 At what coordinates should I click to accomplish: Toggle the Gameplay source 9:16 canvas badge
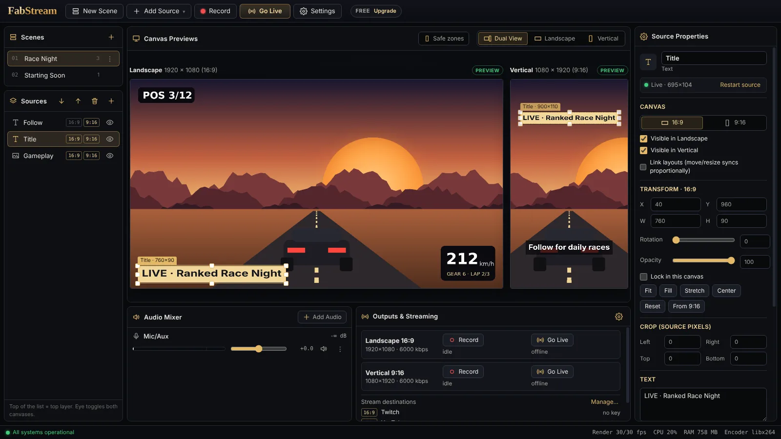coord(91,156)
